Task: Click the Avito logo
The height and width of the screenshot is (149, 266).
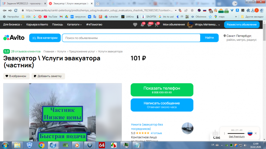Action: click(14, 38)
